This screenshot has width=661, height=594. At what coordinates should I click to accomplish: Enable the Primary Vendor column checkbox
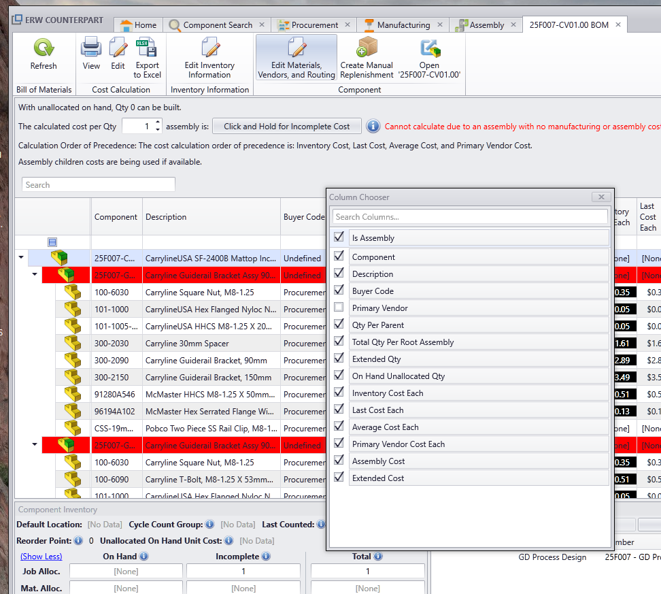pyautogui.click(x=339, y=308)
